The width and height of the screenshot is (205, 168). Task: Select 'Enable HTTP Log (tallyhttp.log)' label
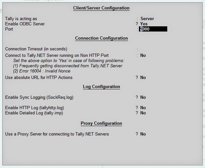tap(34, 108)
